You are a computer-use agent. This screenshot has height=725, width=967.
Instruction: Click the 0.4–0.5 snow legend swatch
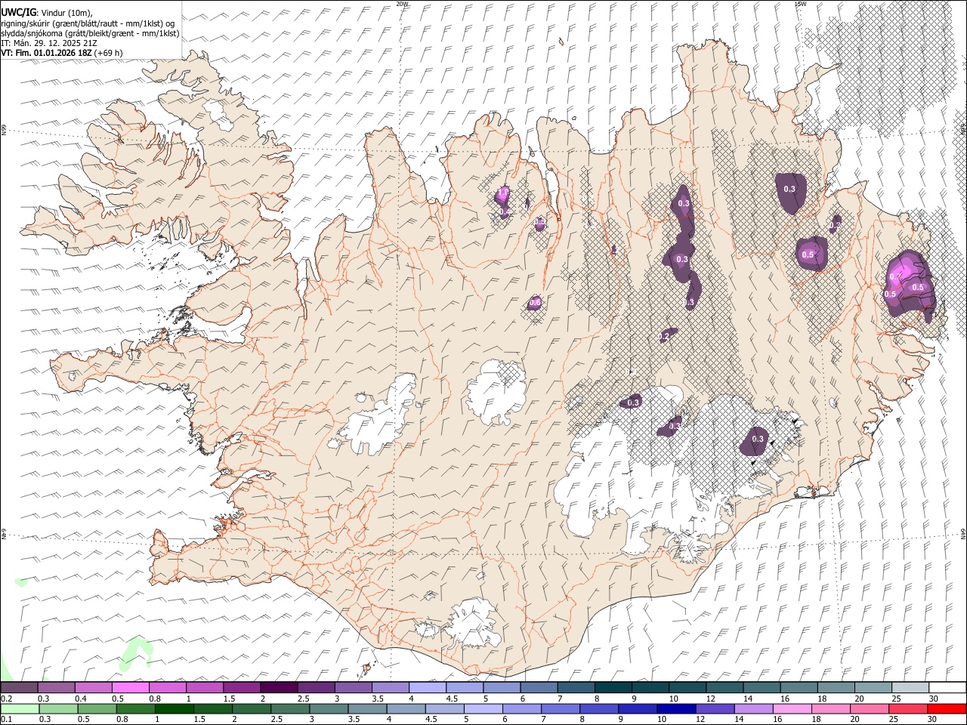point(94,688)
